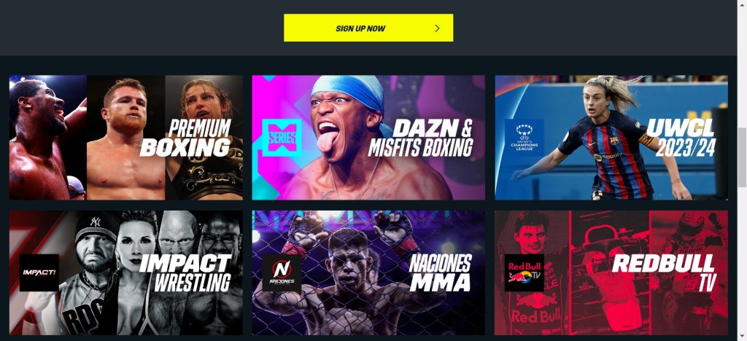
Task: Click the arrow on Sign Up Now
Action: pyautogui.click(x=438, y=28)
